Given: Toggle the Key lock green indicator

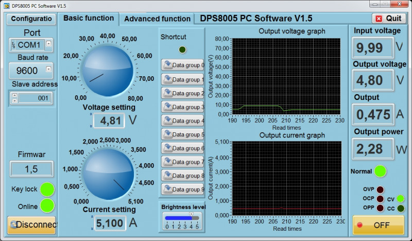Looking at the screenshot, I should click(47, 189).
